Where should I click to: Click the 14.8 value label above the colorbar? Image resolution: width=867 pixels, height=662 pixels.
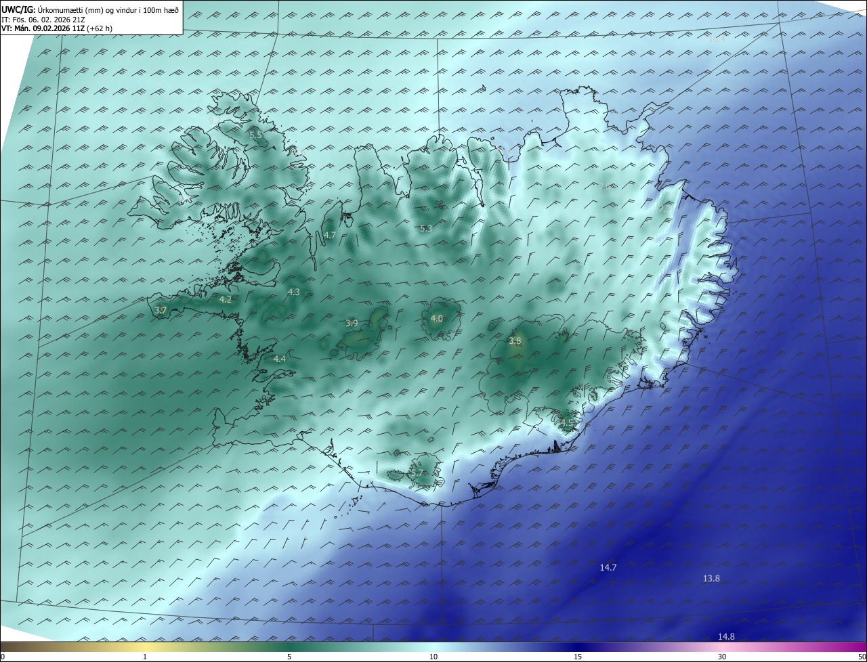726,636
